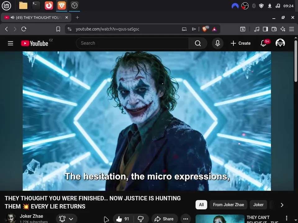Open the account avatar menu

pyautogui.click(x=280, y=43)
